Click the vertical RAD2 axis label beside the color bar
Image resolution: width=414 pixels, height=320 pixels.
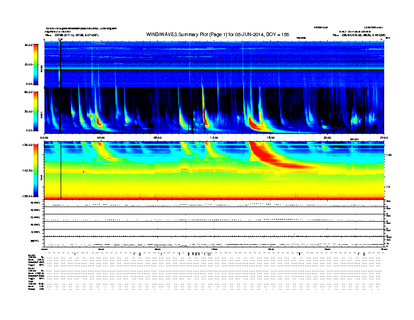click(41, 68)
